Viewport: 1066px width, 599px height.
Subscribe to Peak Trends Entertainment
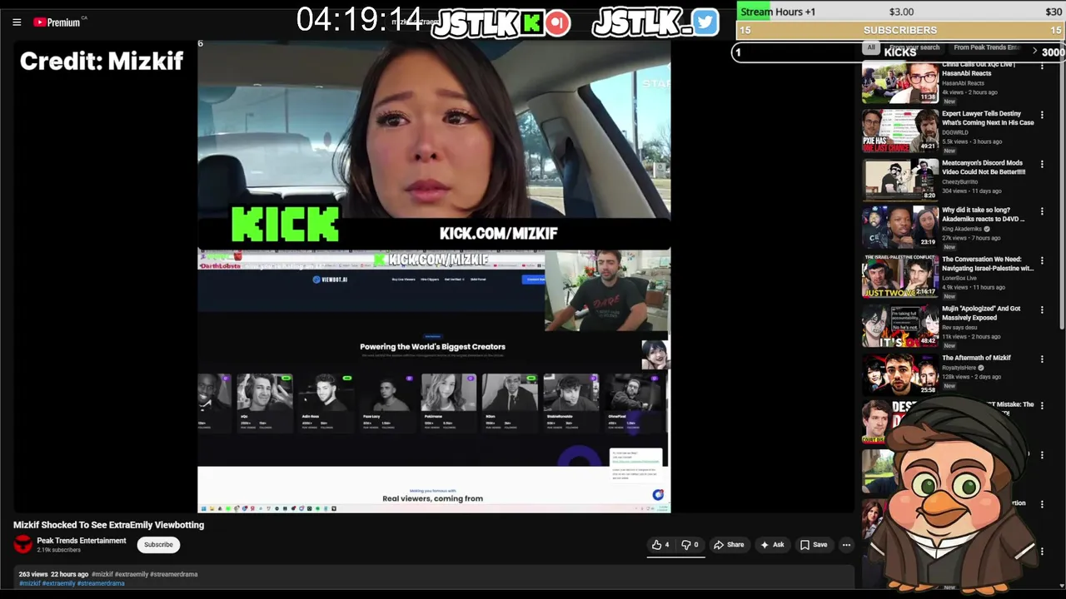click(x=158, y=545)
